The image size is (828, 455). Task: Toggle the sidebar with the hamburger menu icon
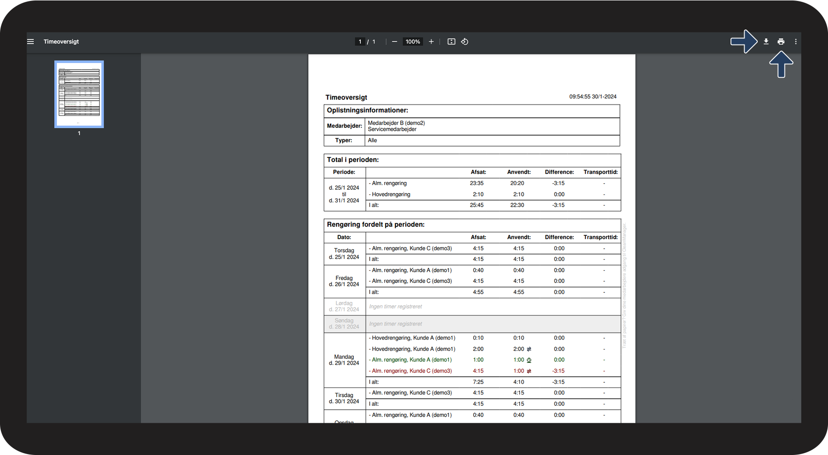30,42
